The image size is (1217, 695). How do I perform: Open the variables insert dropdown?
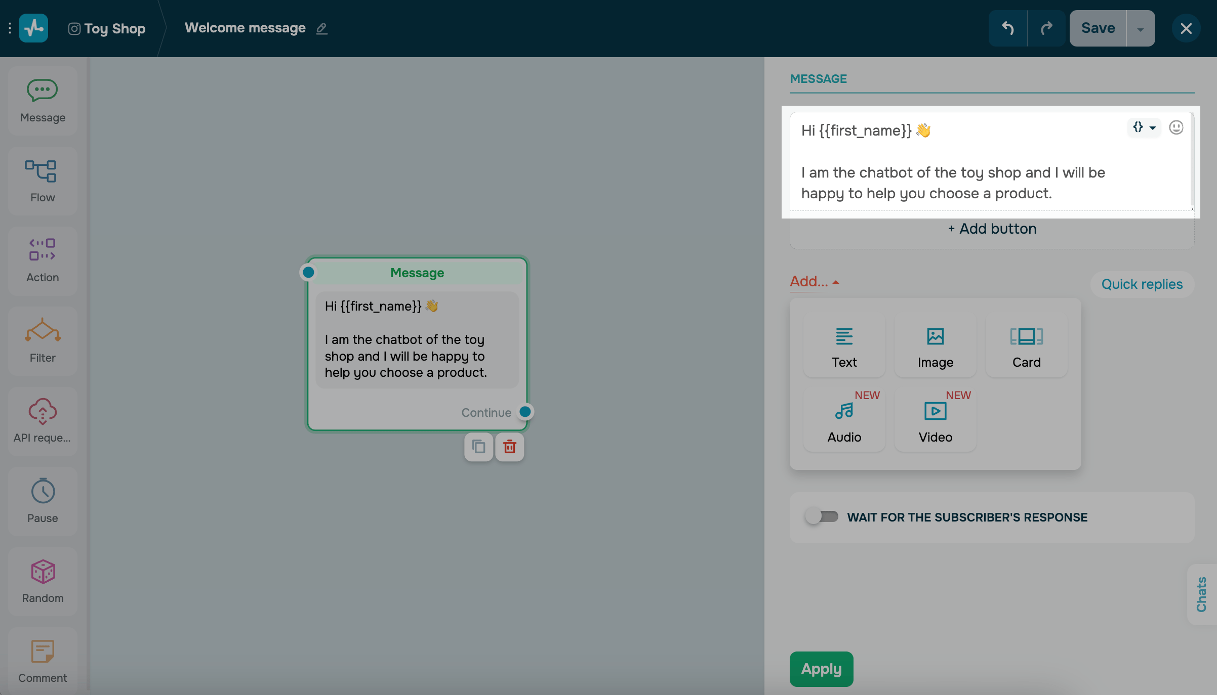1143,127
